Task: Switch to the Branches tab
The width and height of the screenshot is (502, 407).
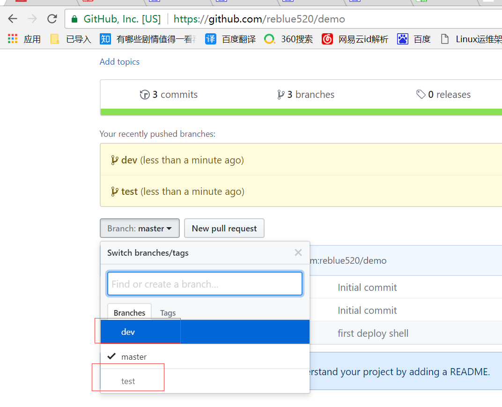Action: click(129, 312)
